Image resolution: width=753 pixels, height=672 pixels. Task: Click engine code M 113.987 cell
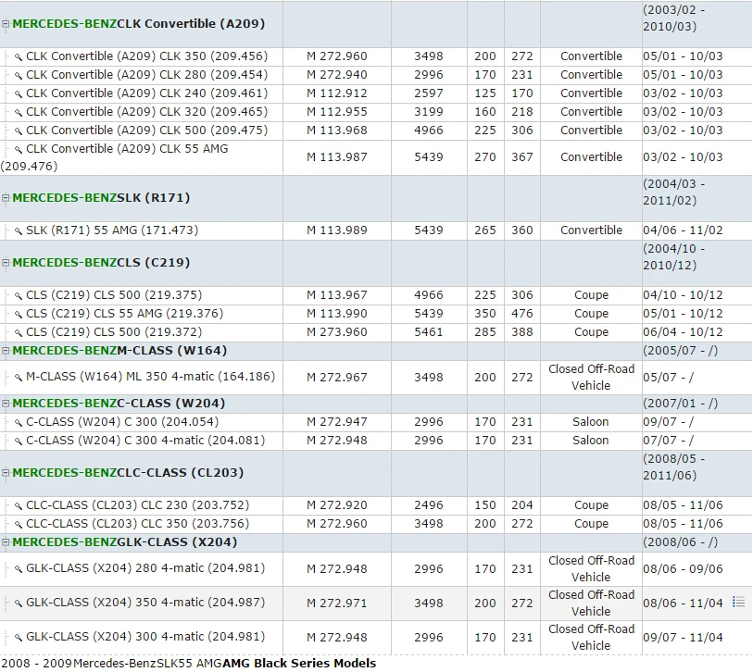coord(337,157)
